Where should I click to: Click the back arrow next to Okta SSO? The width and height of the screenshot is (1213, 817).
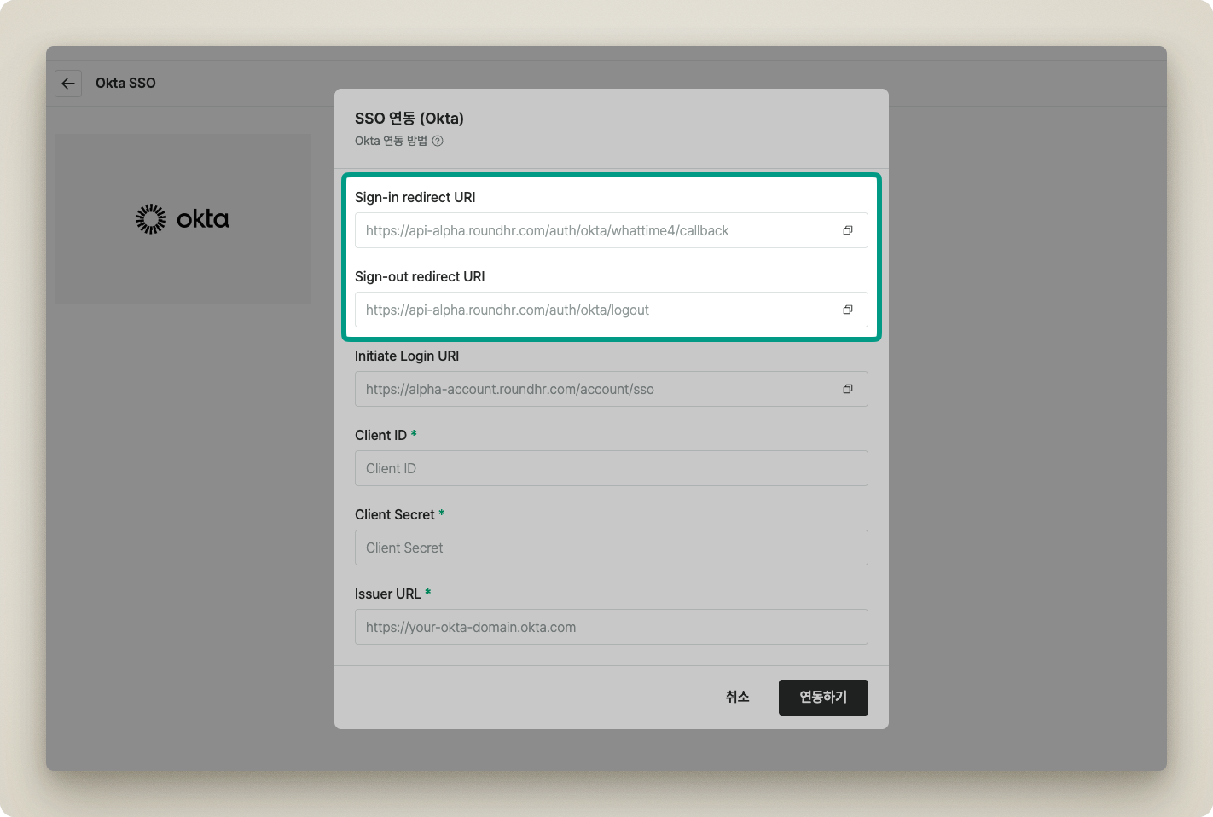point(68,84)
